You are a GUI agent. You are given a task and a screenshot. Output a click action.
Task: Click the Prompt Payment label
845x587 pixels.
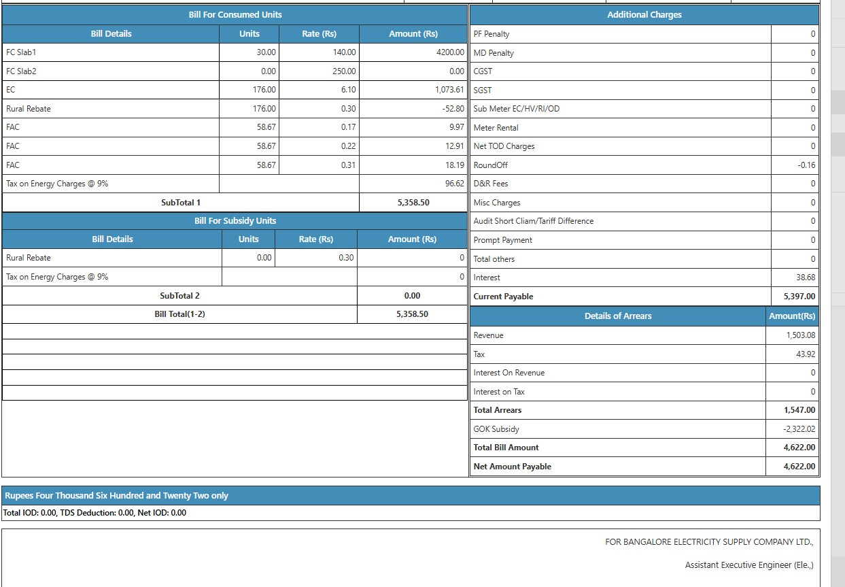click(503, 240)
